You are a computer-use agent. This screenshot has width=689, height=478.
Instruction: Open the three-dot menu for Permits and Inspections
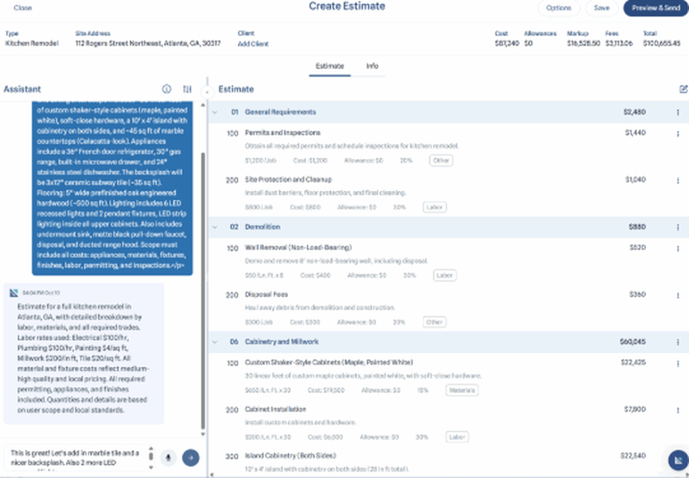point(677,132)
